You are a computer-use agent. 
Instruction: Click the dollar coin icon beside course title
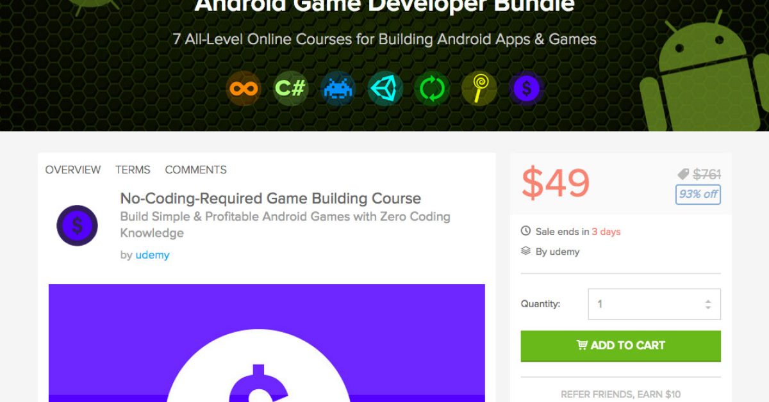tap(77, 225)
